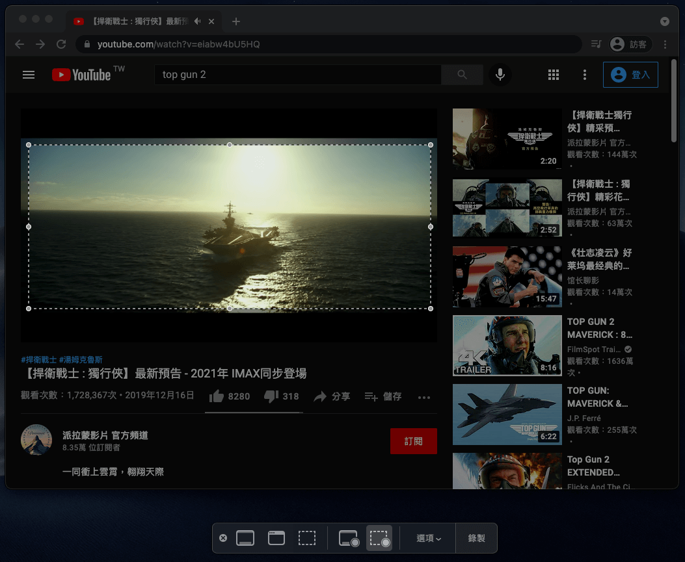685x562 pixels.
Task: Open 【捍衛戰士獨行俠】精采預 video title
Action: (x=599, y=121)
